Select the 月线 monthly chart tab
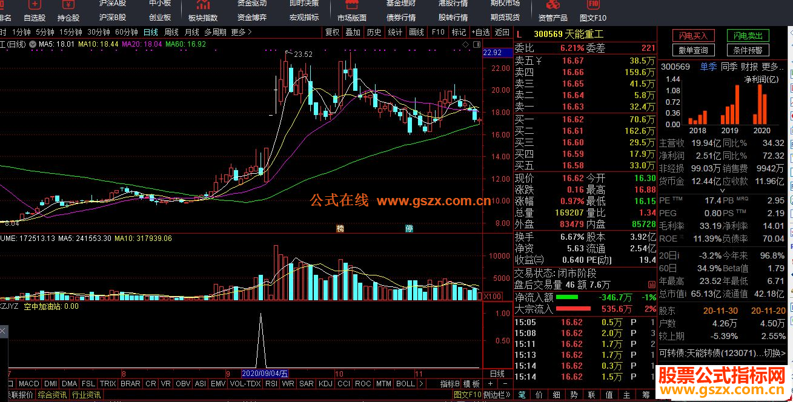 [191, 32]
